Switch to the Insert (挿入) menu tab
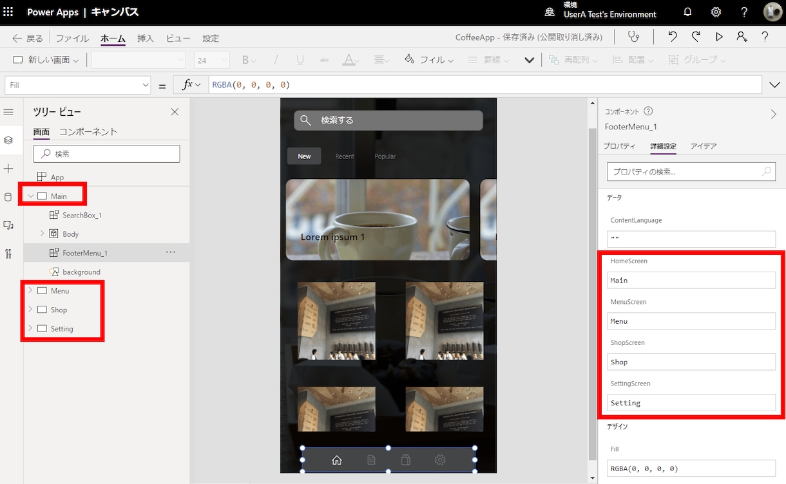This screenshot has width=786, height=484. point(146,38)
